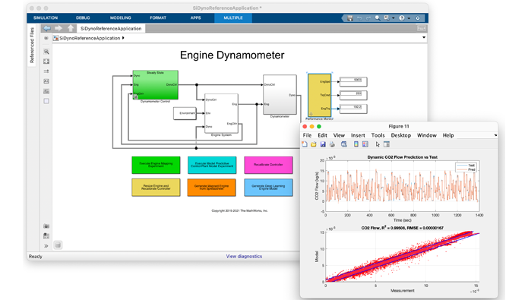
Task: Click the yellow Resize Engine and Recalibrate block
Action: point(156,187)
